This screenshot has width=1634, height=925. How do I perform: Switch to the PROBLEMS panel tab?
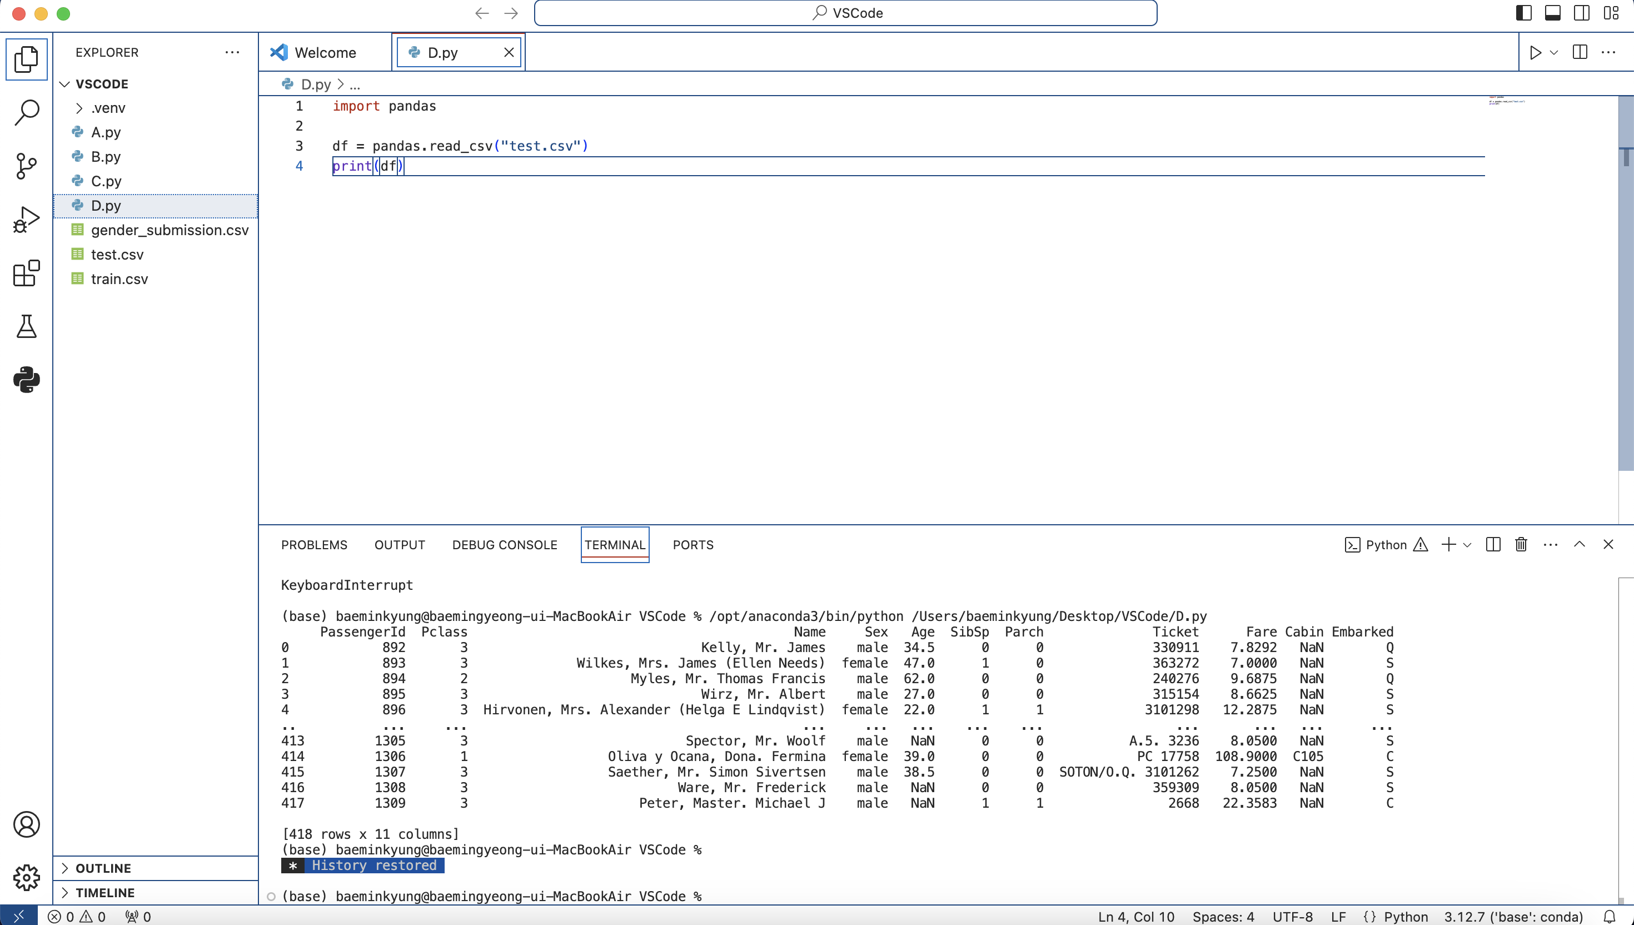click(313, 544)
